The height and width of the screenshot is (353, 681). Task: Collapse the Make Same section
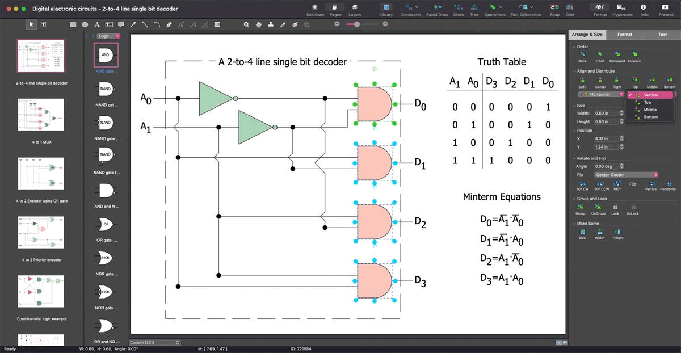coord(574,224)
